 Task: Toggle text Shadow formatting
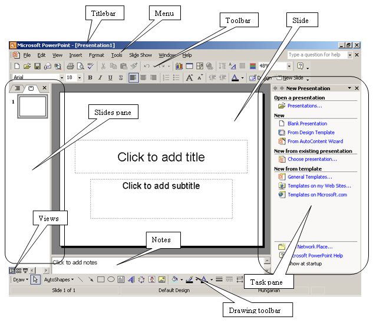[x=121, y=78]
